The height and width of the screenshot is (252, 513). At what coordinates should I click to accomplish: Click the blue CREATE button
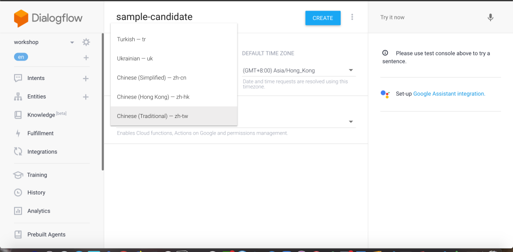pyautogui.click(x=323, y=18)
